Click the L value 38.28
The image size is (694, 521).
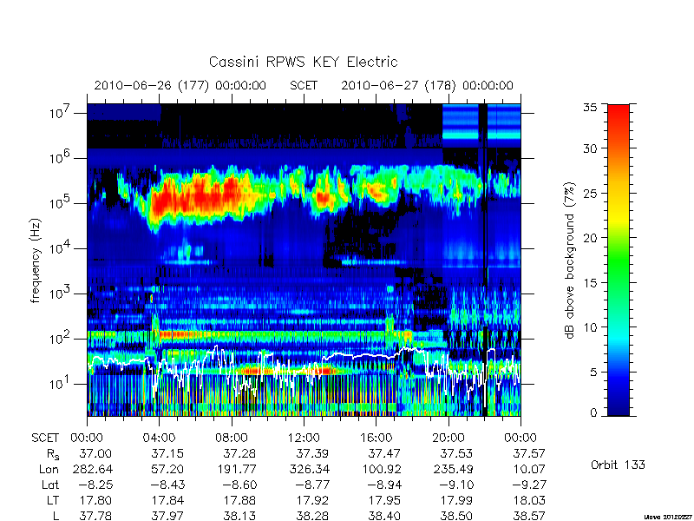[x=312, y=516]
